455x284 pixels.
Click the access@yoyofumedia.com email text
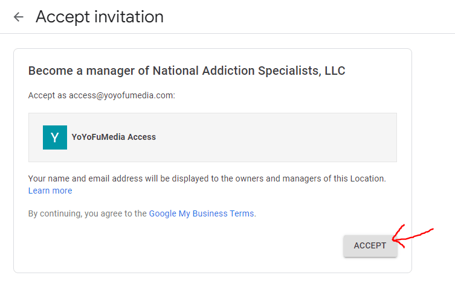pyautogui.click(x=121, y=95)
